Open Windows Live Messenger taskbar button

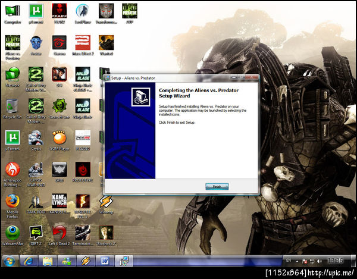pyautogui.click(x=67, y=261)
